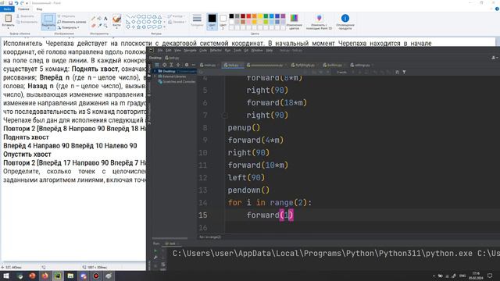Switch to Paint Home ribbon tab
This screenshot has height=281, width=500.
[23, 9]
